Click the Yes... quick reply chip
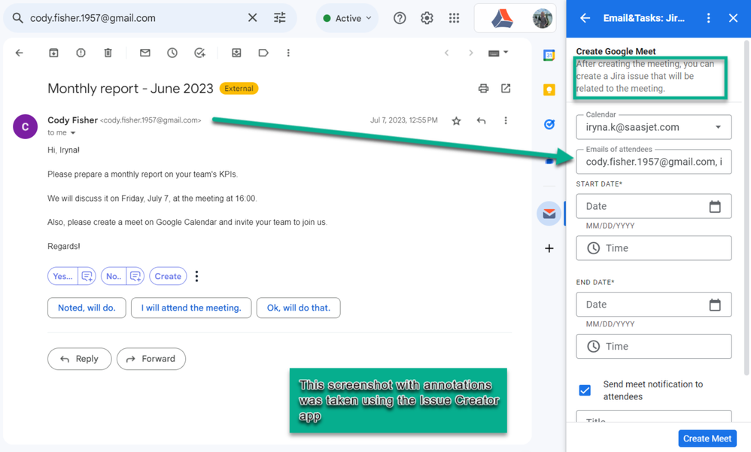The width and height of the screenshot is (751, 452). 62,276
